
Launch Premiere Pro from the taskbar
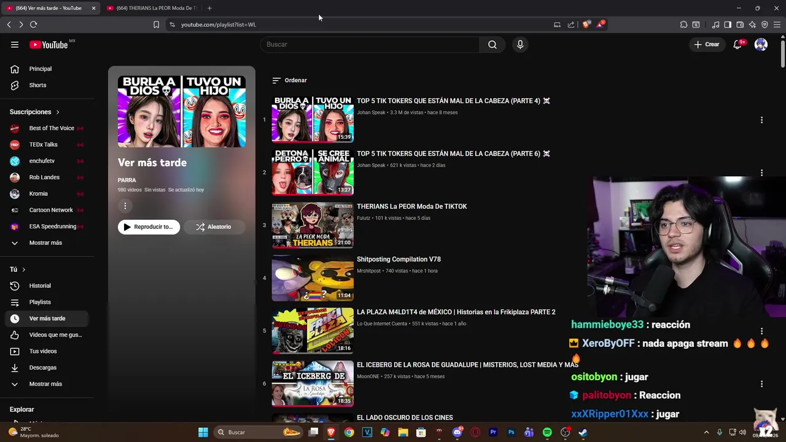(x=493, y=432)
